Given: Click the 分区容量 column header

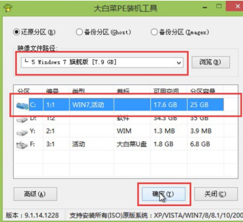Looking at the screenshot, I should pyautogui.click(x=203, y=91).
